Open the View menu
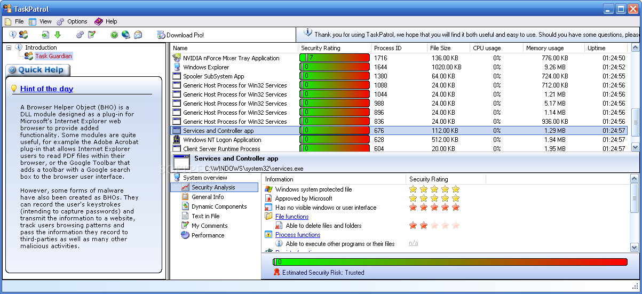 [41, 21]
